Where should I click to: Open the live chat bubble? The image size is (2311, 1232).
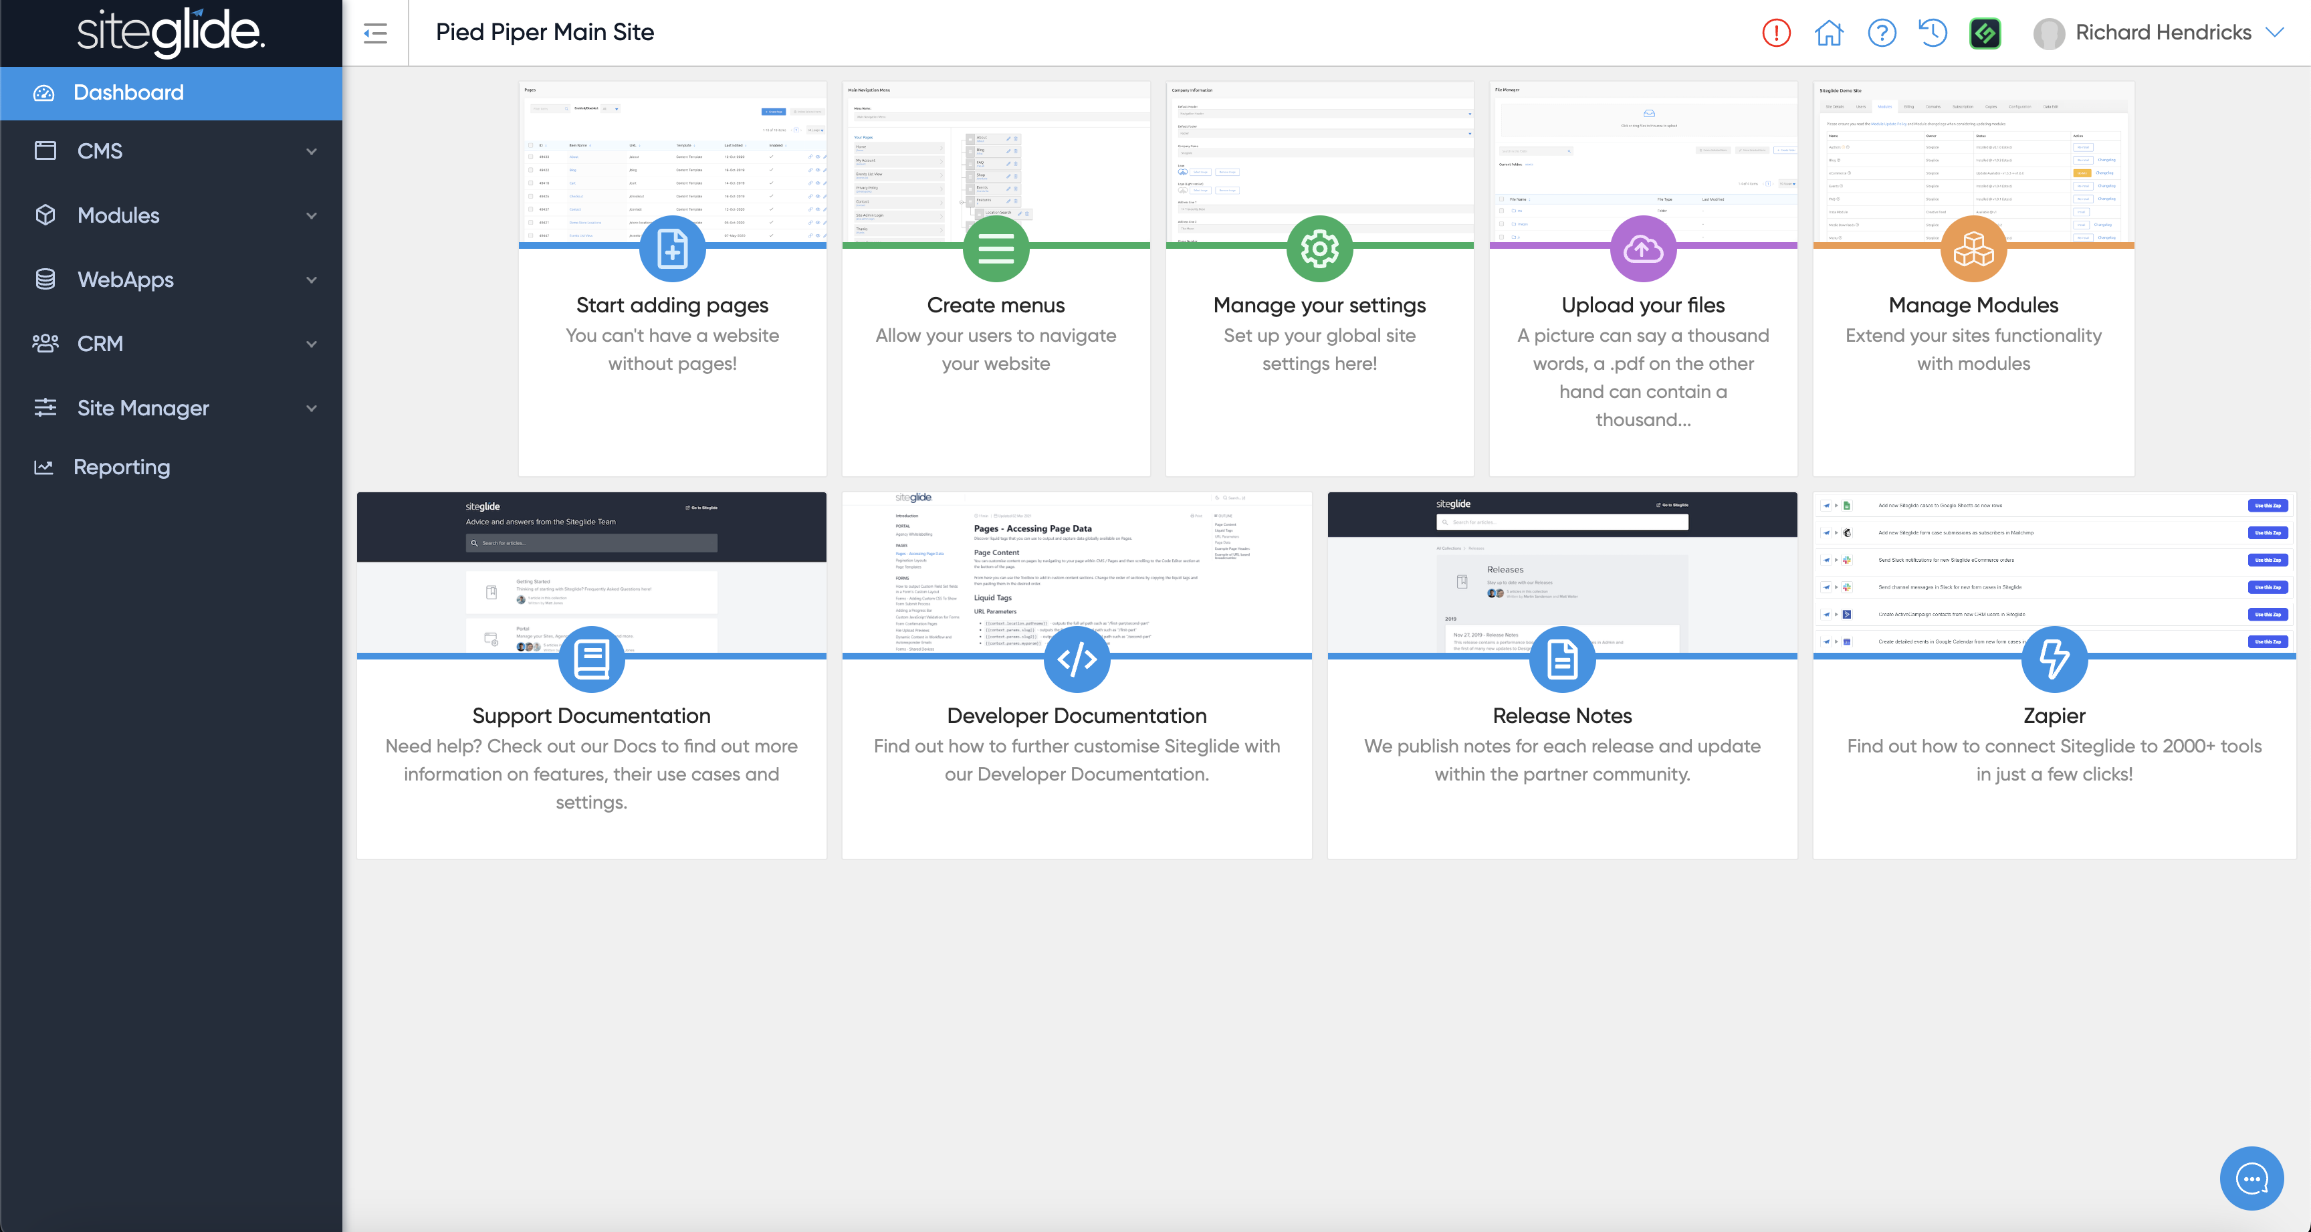2251,1177
